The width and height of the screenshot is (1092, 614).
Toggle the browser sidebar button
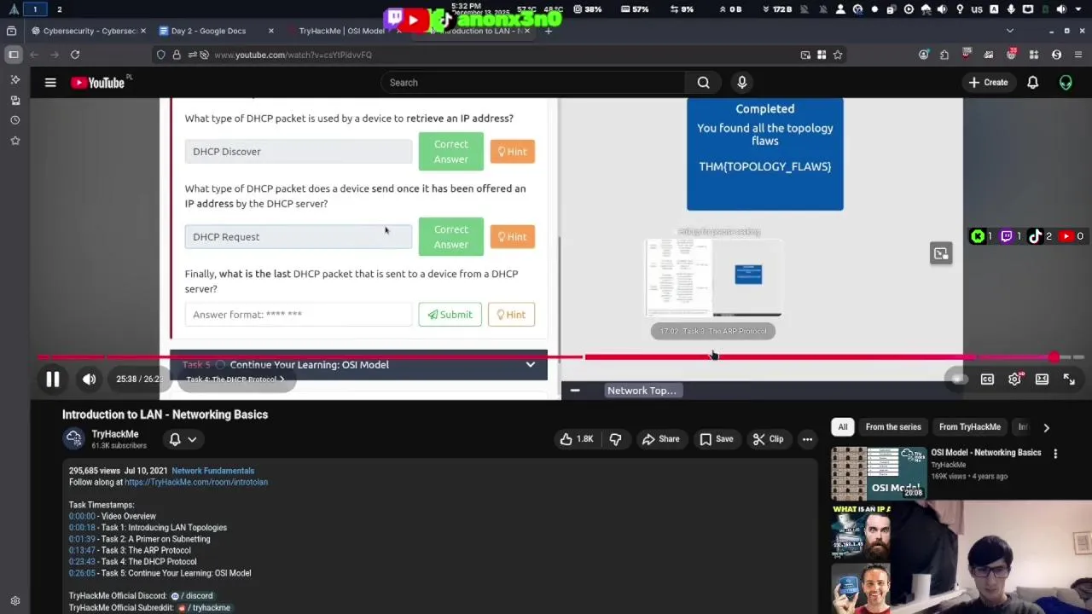point(14,55)
